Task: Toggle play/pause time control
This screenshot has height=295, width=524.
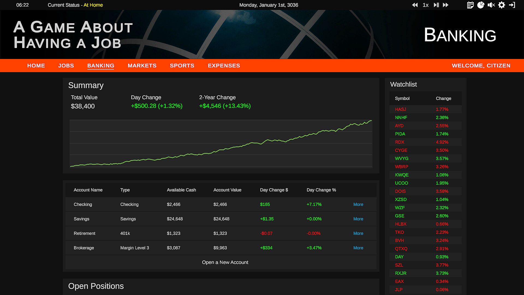Action: click(x=436, y=5)
